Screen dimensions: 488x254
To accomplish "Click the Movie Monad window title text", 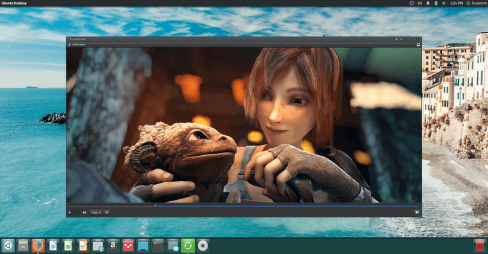I will (77, 39).
